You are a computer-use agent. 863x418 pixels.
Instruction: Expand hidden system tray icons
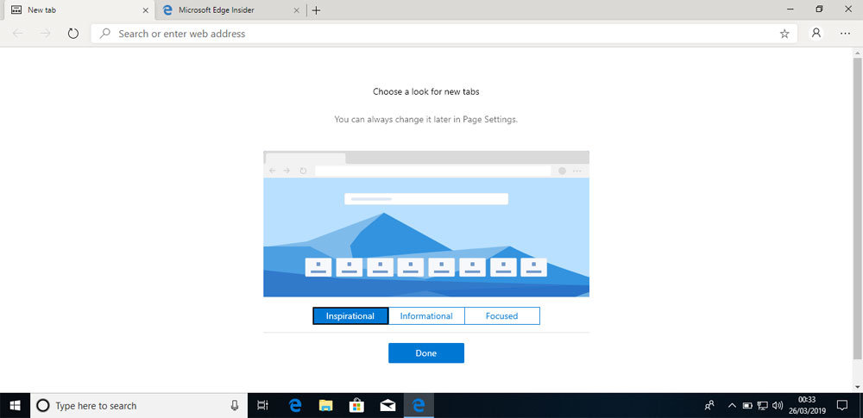[732, 405]
